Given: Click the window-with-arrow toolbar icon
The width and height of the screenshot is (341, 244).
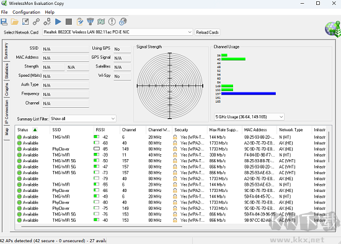Looking at the screenshot, I should [x=25, y=22].
